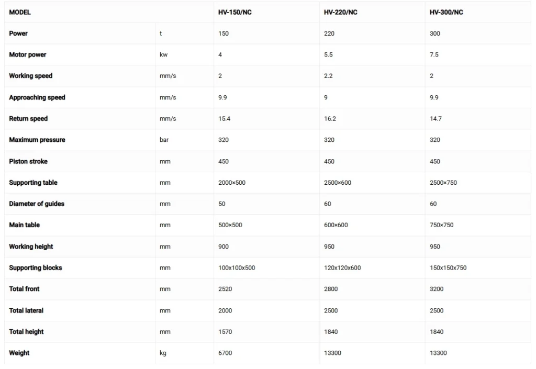Click the Piston stroke row label
Viewport: 536px width, 369px height.
28,161
